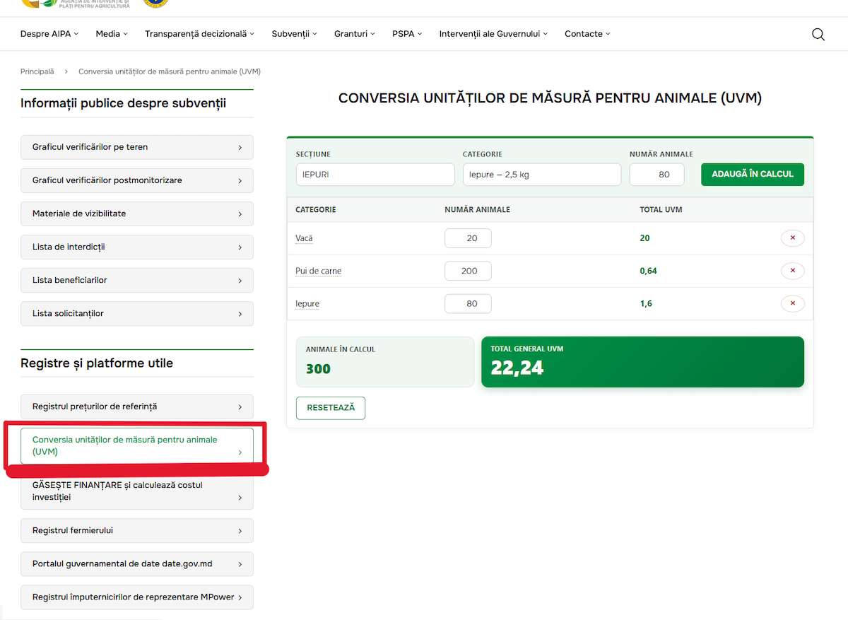Open Categorie field showing iepure 2,5 kg
Viewport: 848px width, 620px height.
(x=542, y=175)
